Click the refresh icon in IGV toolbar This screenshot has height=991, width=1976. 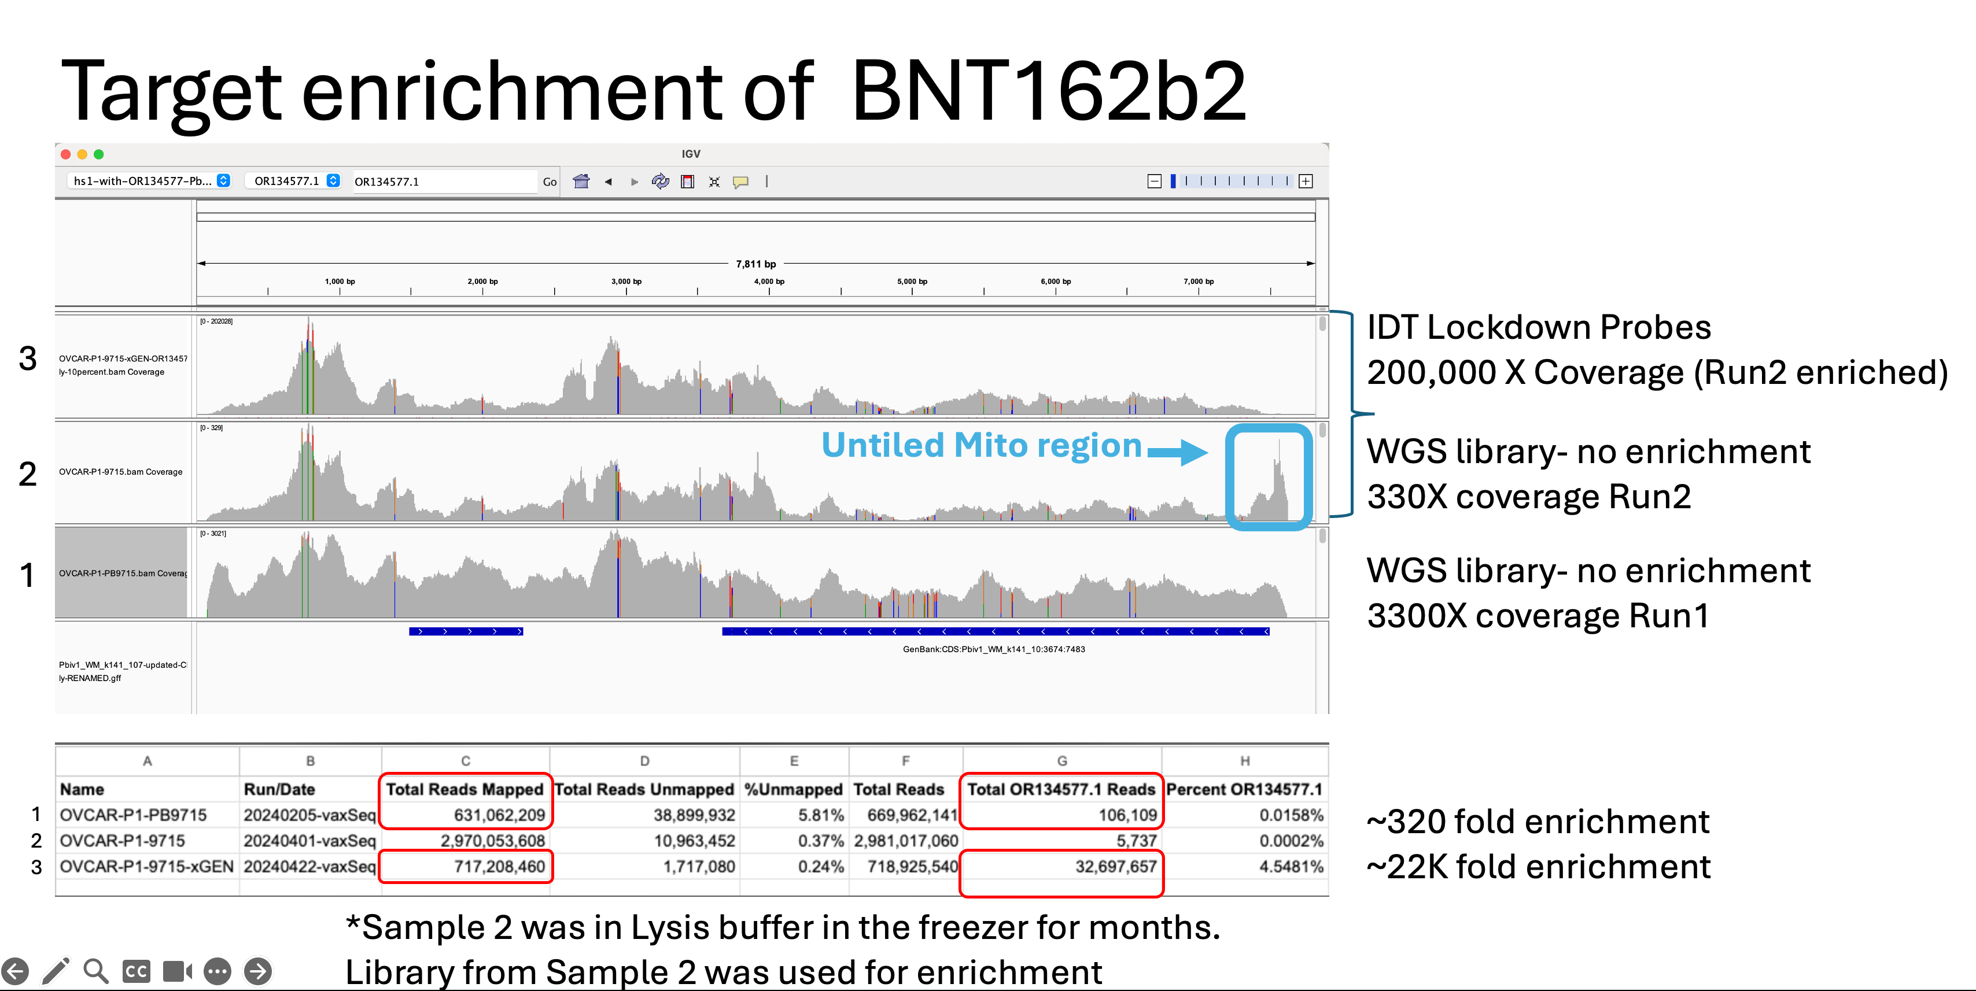(x=659, y=182)
